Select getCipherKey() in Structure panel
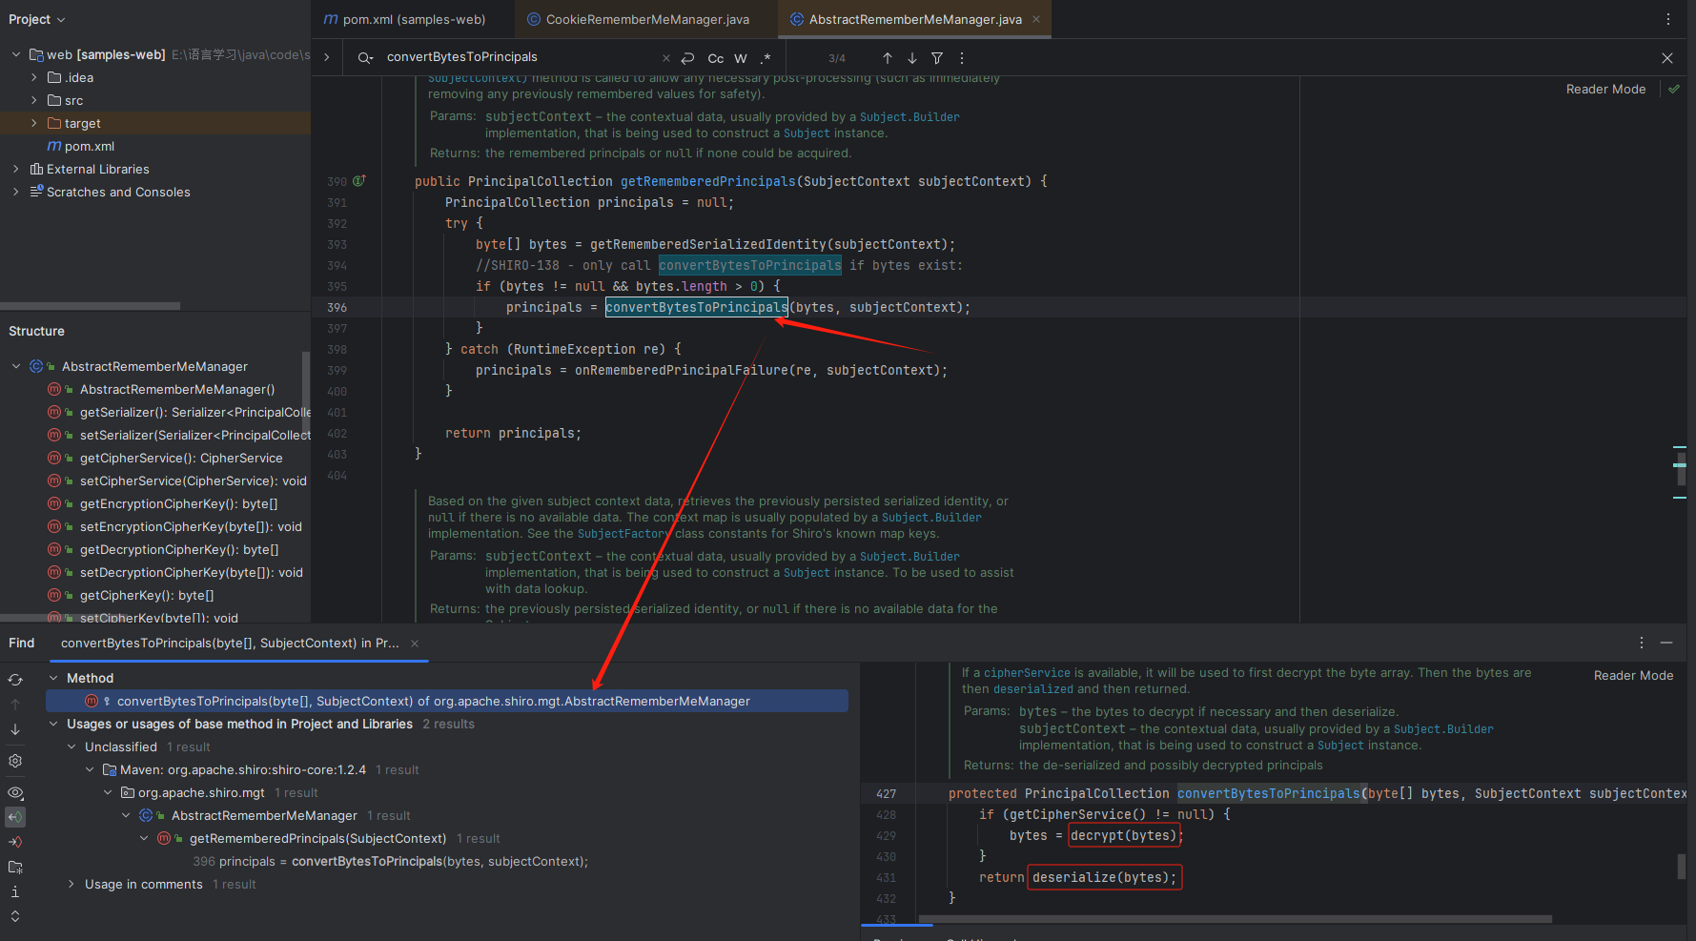This screenshot has width=1696, height=941. pos(146,595)
